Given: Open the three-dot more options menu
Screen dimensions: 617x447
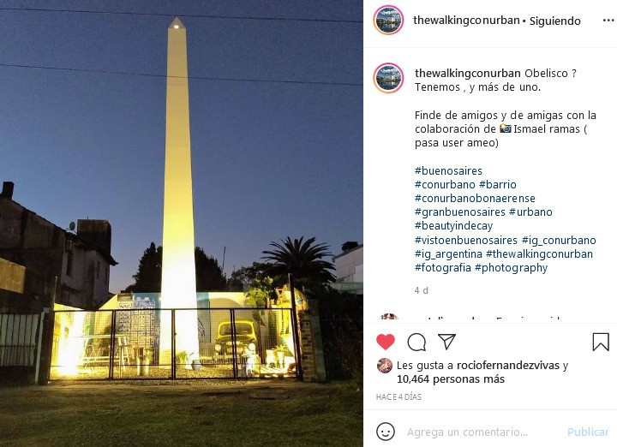Looking at the screenshot, I should tap(608, 21).
